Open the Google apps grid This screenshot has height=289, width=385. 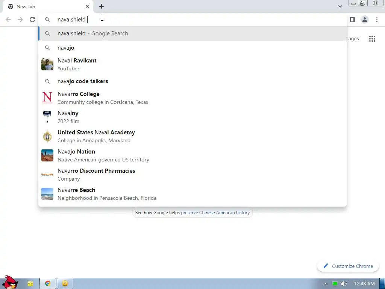tap(372, 39)
